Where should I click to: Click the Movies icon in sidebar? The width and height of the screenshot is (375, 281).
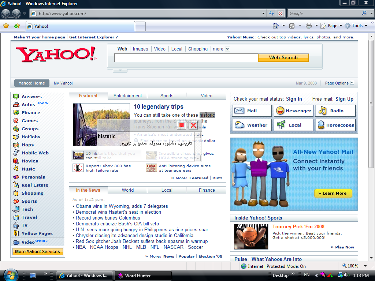[x=16, y=161]
